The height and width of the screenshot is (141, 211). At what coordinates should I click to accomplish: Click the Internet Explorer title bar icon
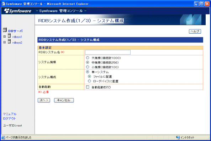(3, 4)
